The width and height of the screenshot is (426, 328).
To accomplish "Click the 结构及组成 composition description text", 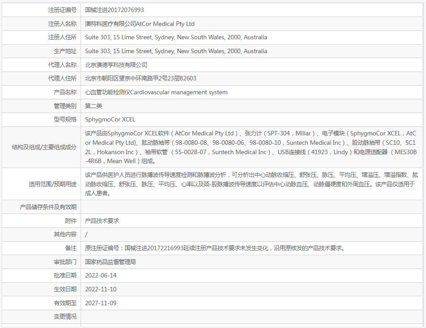I will pos(251,147).
